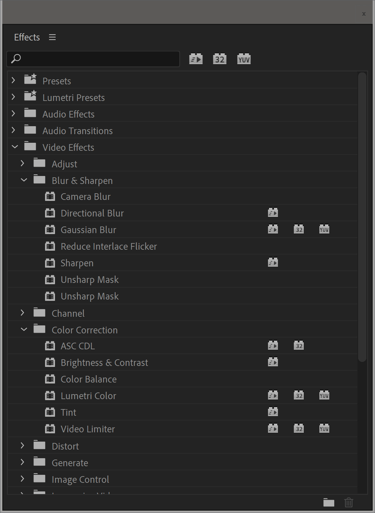375x513 pixels.
Task: Click the YUV badge next to Gaussian Blur
Action: 324,229
